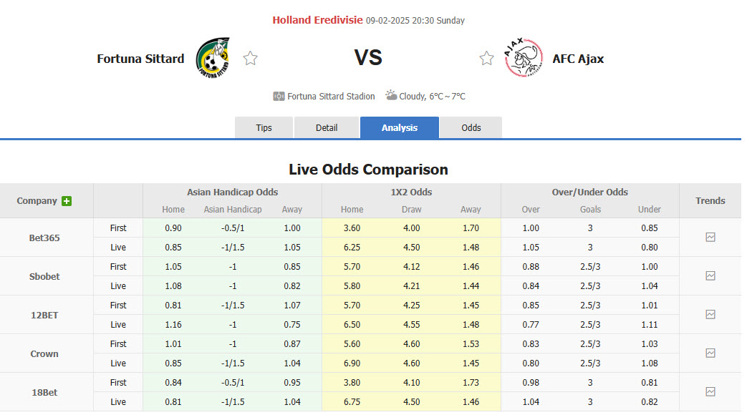Select the Analysis tab
This screenshot has height=415, width=747.
tap(399, 127)
